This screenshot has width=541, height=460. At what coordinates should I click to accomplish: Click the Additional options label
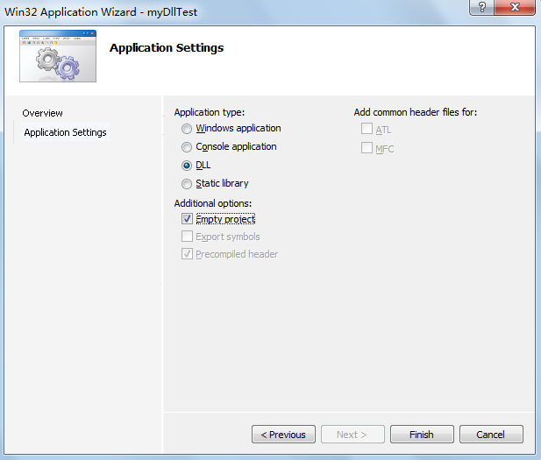(x=213, y=203)
